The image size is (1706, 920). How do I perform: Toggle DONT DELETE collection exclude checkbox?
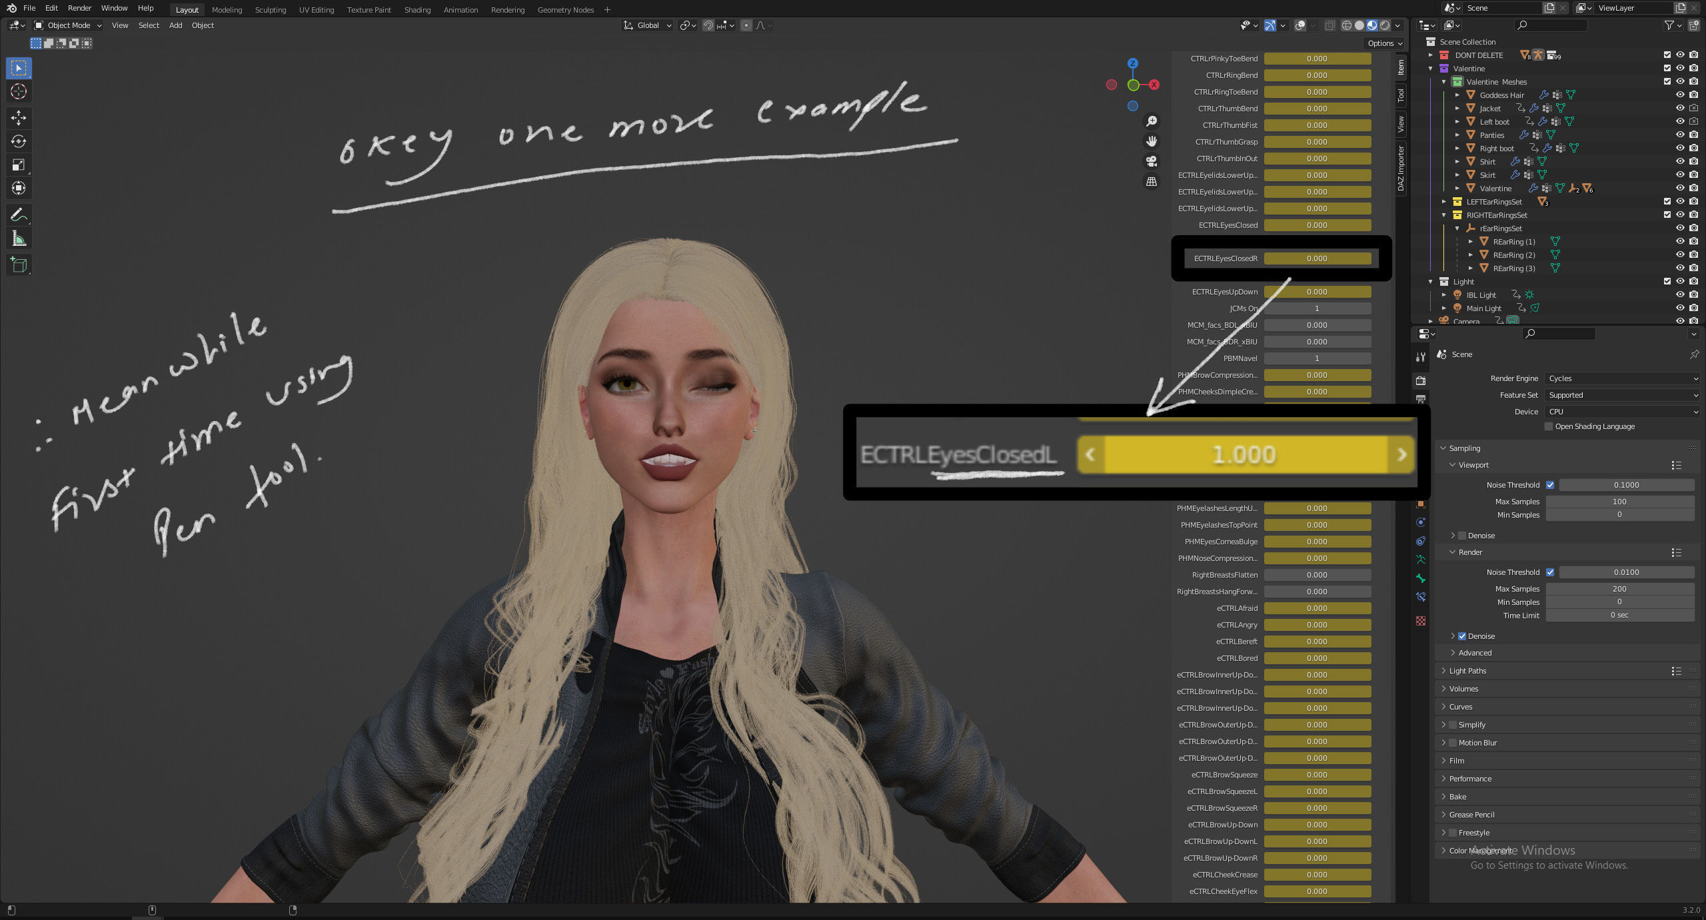(1667, 55)
